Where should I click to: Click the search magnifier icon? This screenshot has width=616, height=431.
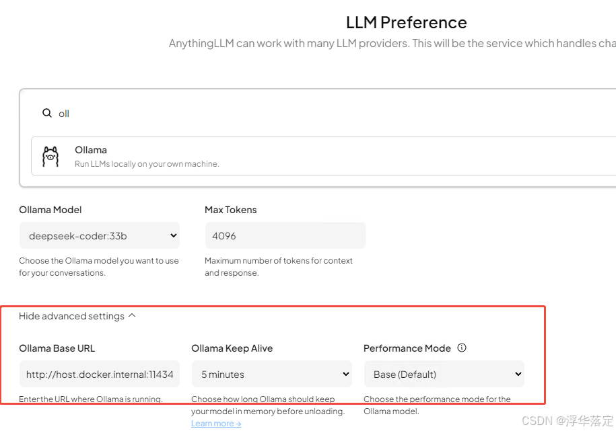point(46,113)
